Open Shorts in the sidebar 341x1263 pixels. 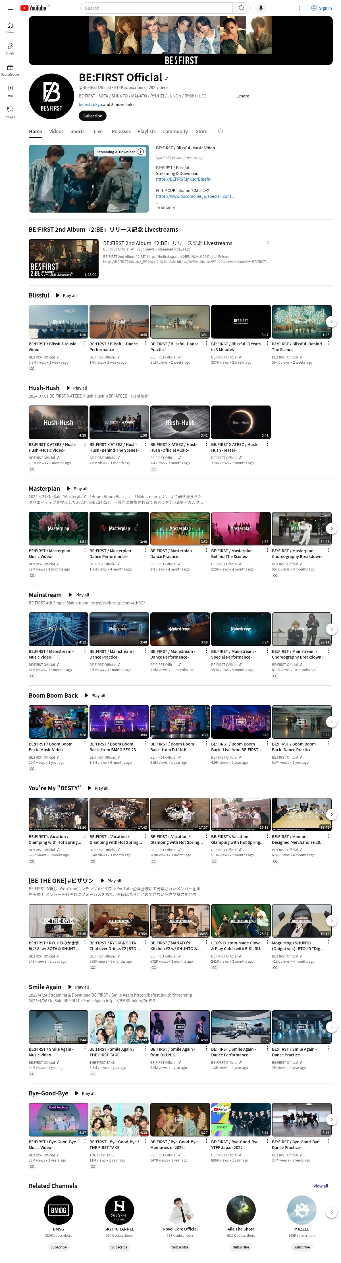10,49
